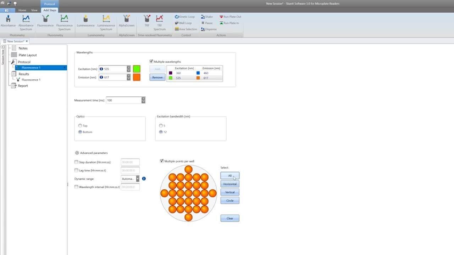This screenshot has height=255, width=454.
Task: Enable the Step duration checkbox
Action: [76, 162]
